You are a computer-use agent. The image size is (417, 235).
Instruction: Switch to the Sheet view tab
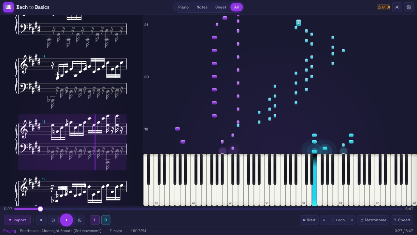221,7
